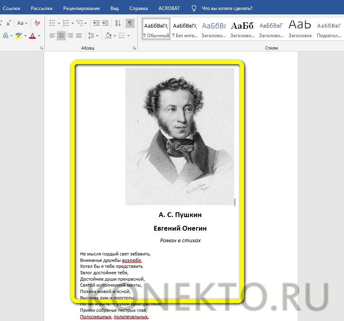The width and height of the screenshot is (344, 321).
Task: Switch to the Рецензирование tab
Action: (x=81, y=8)
